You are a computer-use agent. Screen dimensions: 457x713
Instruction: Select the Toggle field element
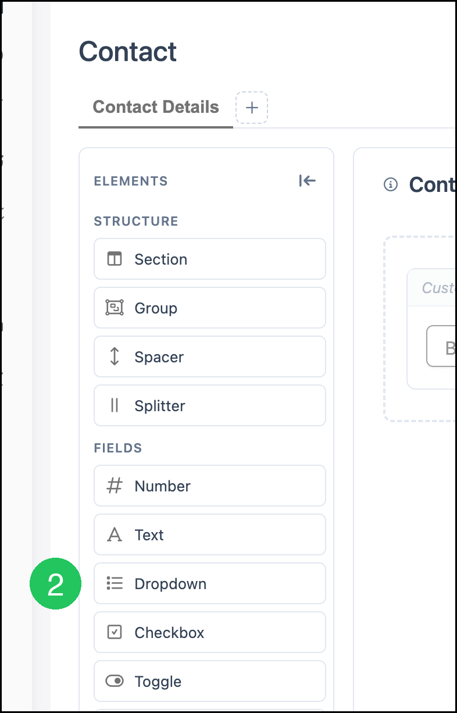tap(210, 681)
